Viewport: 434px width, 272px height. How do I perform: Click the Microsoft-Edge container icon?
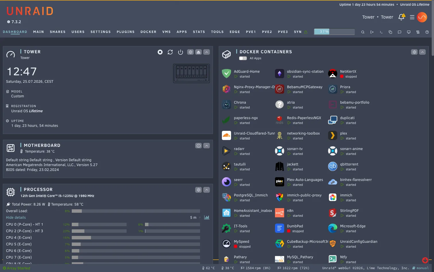(333, 228)
